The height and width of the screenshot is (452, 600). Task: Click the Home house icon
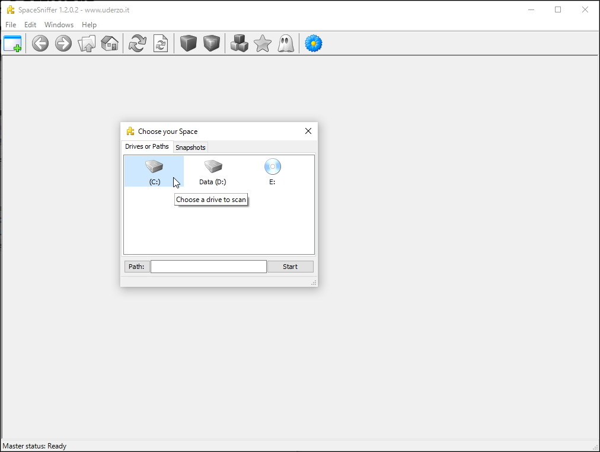pyautogui.click(x=110, y=43)
